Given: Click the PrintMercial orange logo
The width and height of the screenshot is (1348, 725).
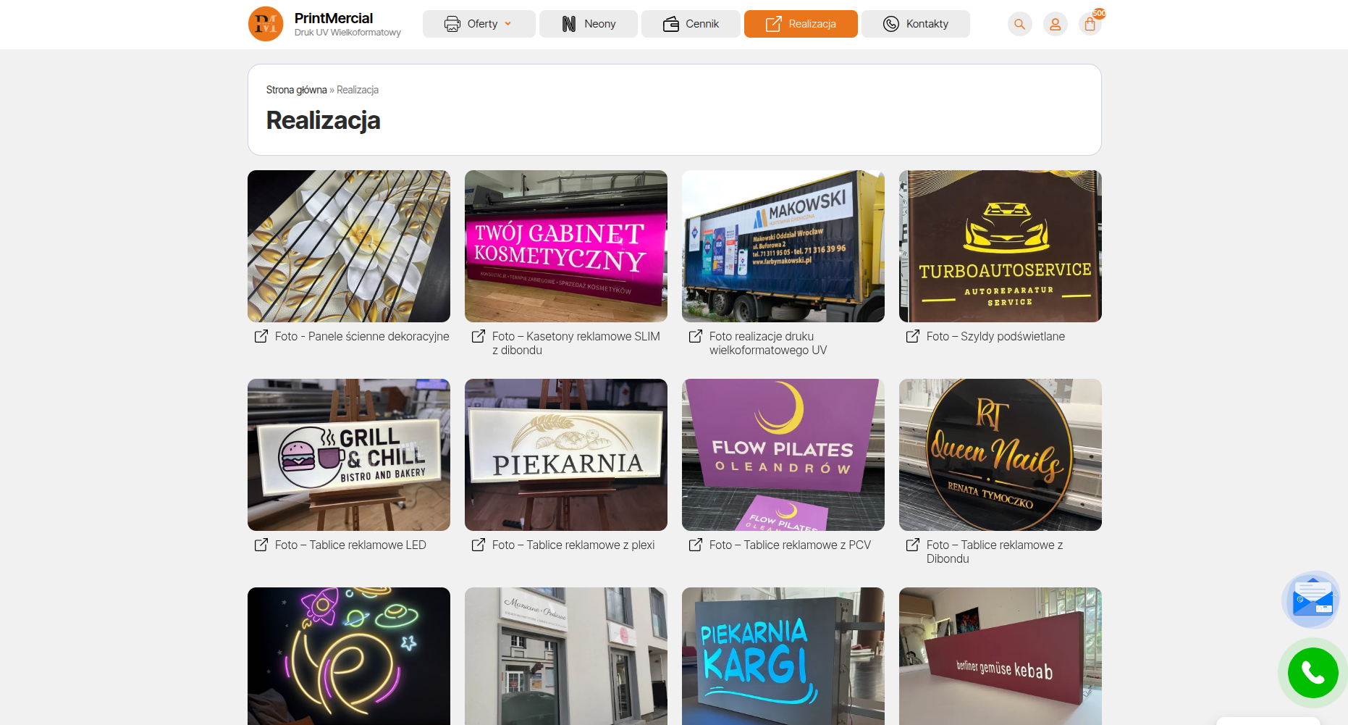Looking at the screenshot, I should 266,24.
